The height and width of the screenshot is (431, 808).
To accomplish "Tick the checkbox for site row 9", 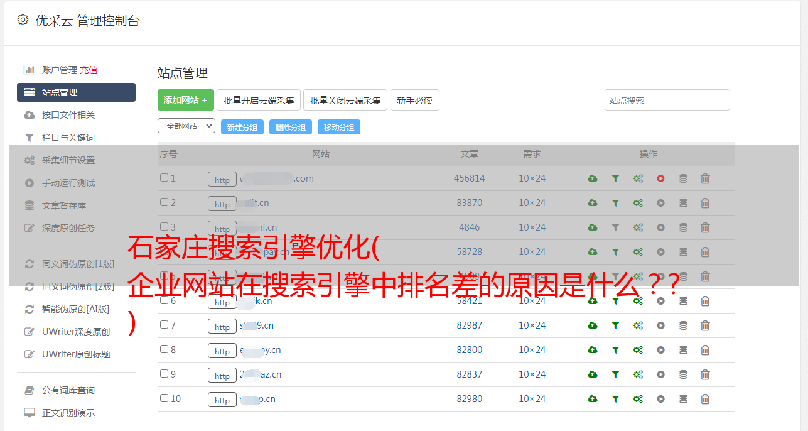I will tap(164, 374).
